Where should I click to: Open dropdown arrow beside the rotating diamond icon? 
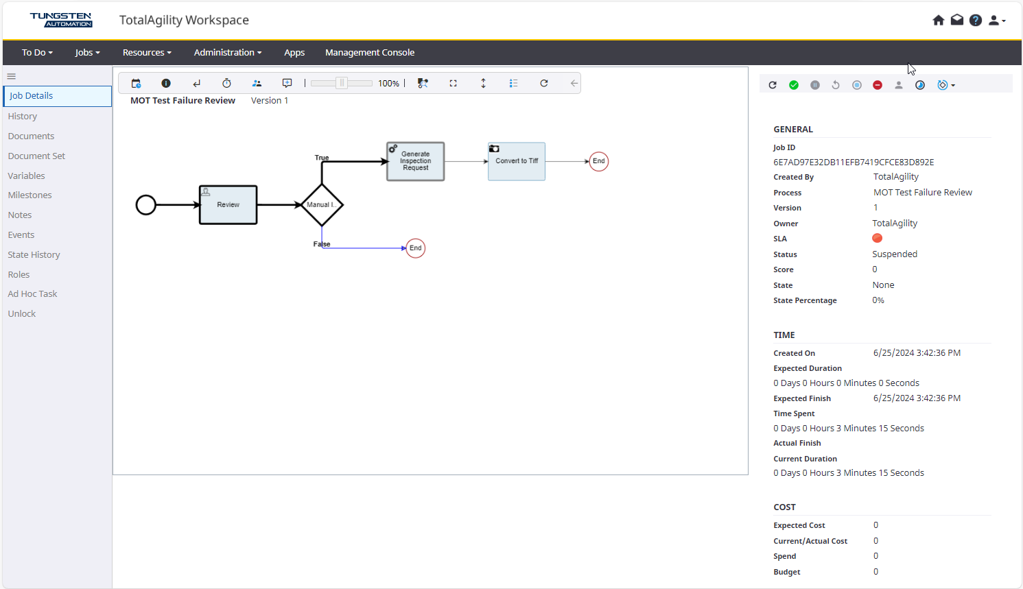pos(953,86)
